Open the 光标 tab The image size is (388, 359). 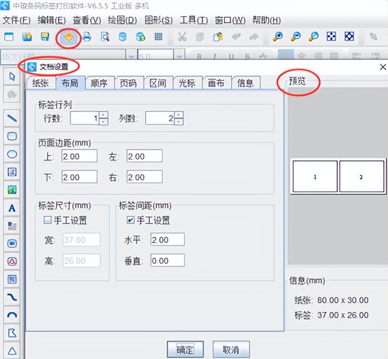point(187,83)
